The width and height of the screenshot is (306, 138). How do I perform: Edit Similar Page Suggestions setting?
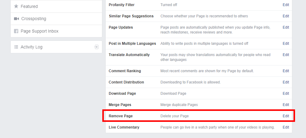tap(286, 16)
